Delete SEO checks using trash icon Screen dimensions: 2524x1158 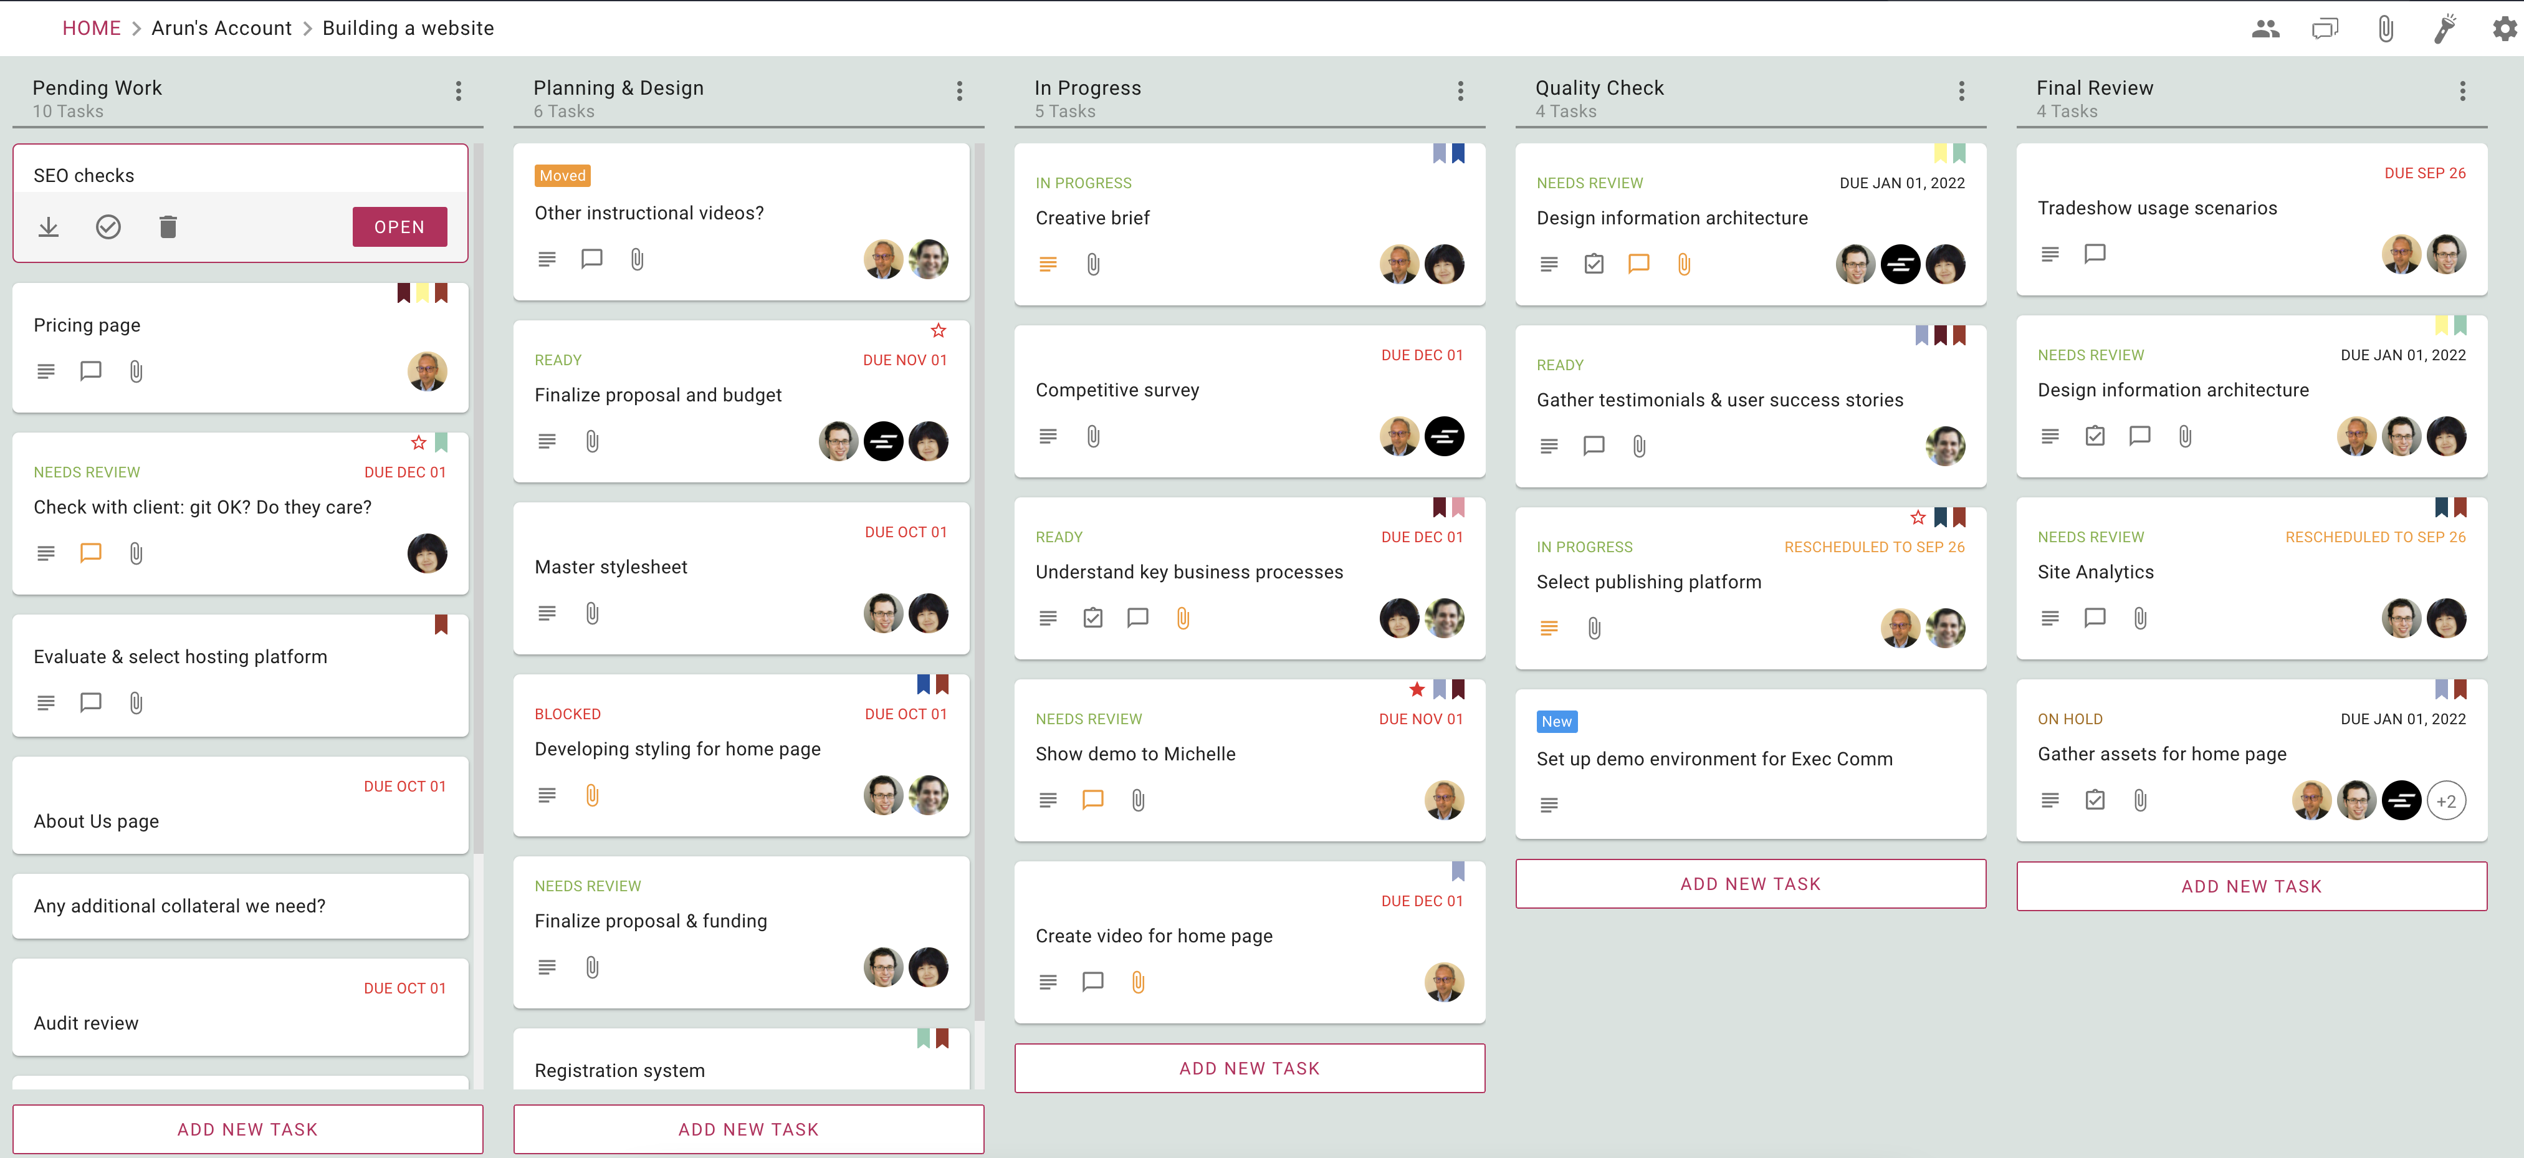tap(168, 227)
